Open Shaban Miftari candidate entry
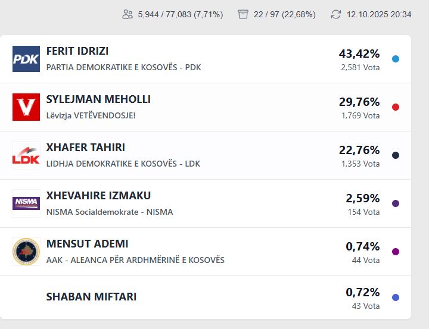429x329 pixels. coord(91,297)
